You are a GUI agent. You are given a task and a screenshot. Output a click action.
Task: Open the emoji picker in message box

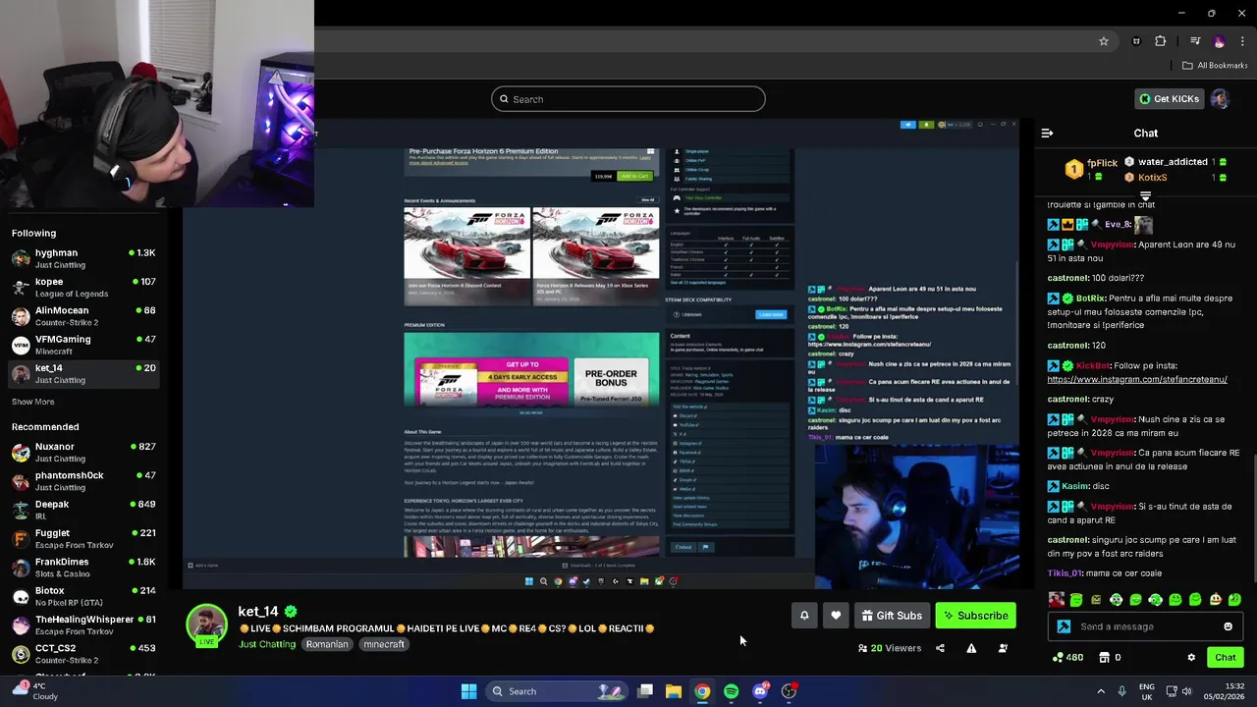[x=1228, y=626]
